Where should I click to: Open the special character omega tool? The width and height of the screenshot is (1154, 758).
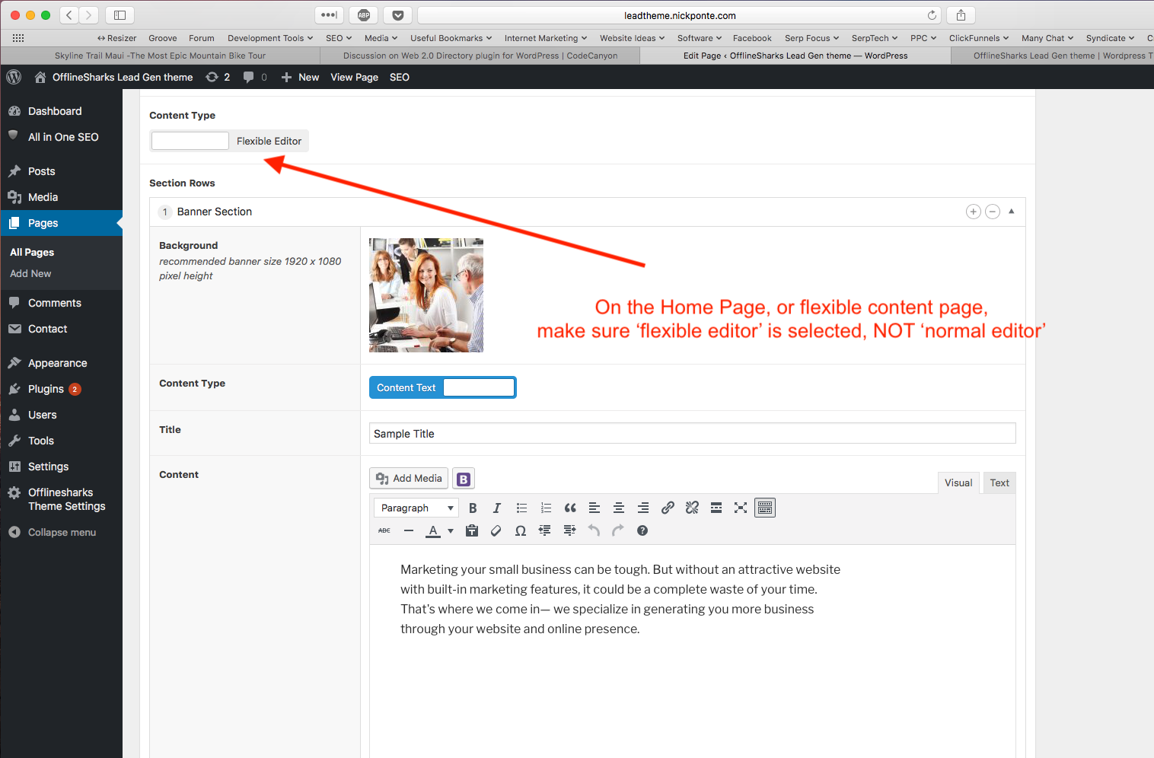[x=521, y=530]
